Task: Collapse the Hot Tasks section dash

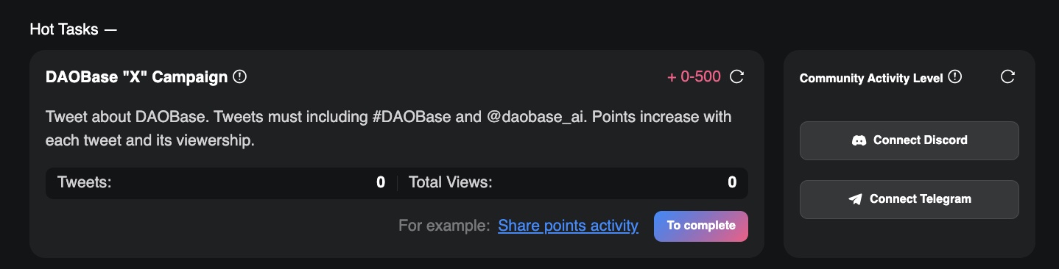Action: pyautogui.click(x=110, y=30)
